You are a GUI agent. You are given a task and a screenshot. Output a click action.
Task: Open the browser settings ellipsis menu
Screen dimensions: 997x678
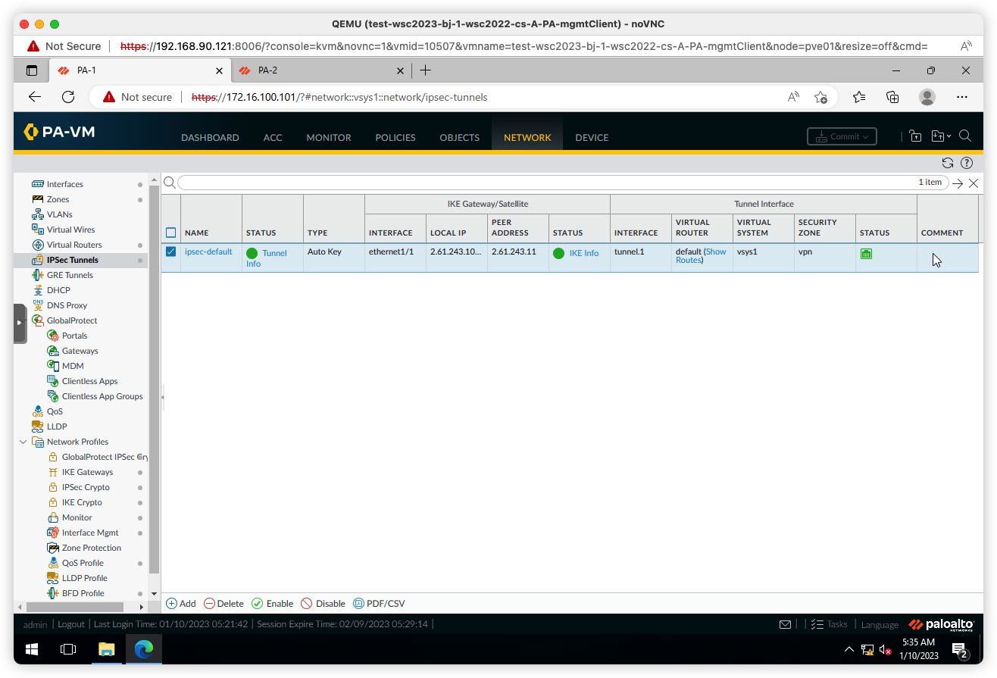pos(962,97)
